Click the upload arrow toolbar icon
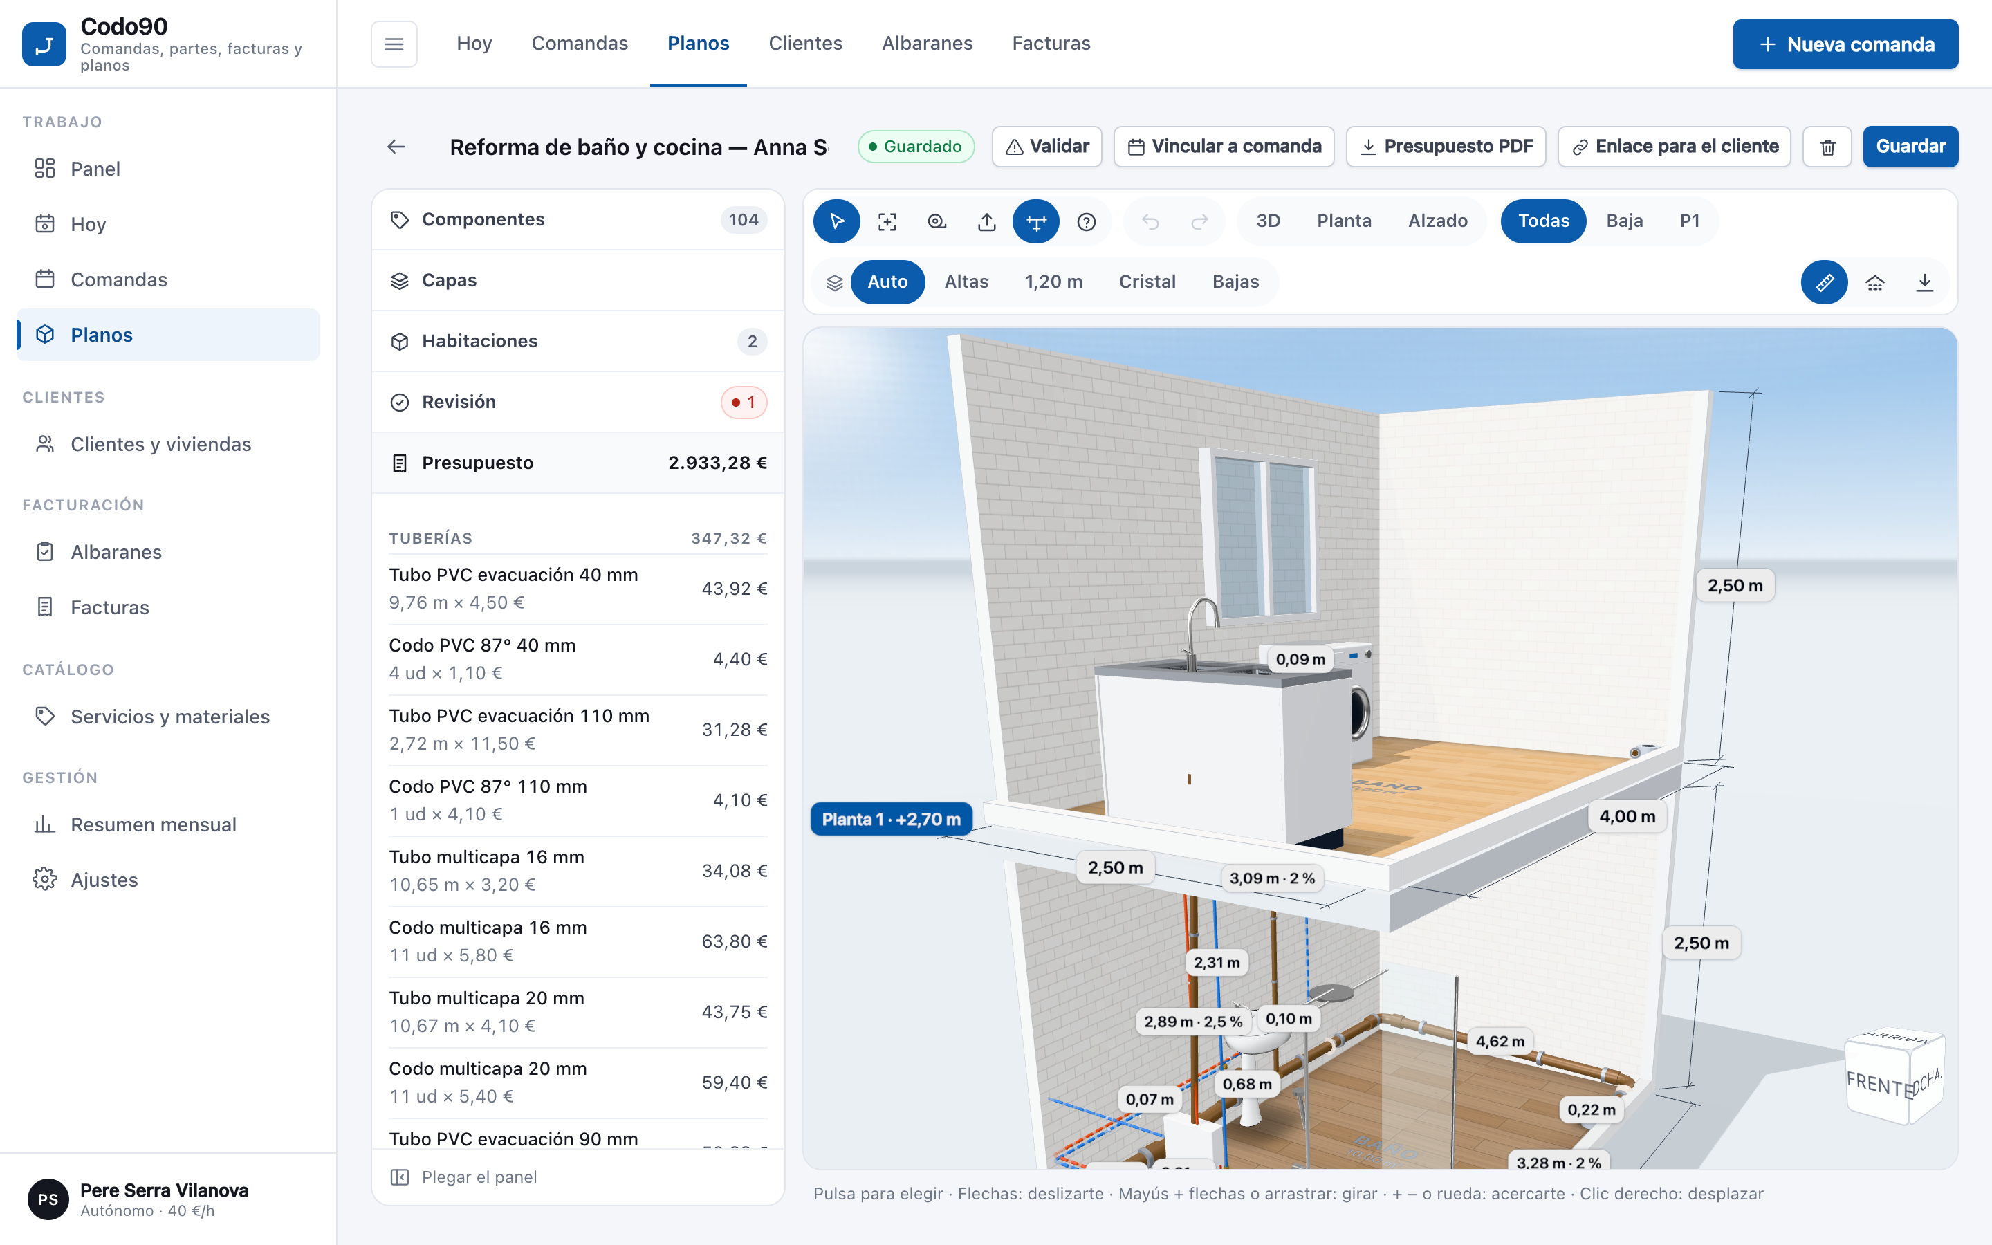Image resolution: width=1992 pixels, height=1245 pixels. pos(986,221)
